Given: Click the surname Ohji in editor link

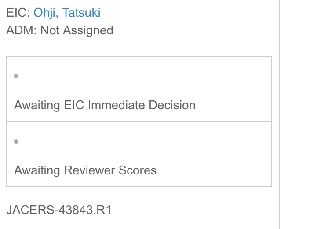Looking at the screenshot, I should pyautogui.click(x=45, y=12).
